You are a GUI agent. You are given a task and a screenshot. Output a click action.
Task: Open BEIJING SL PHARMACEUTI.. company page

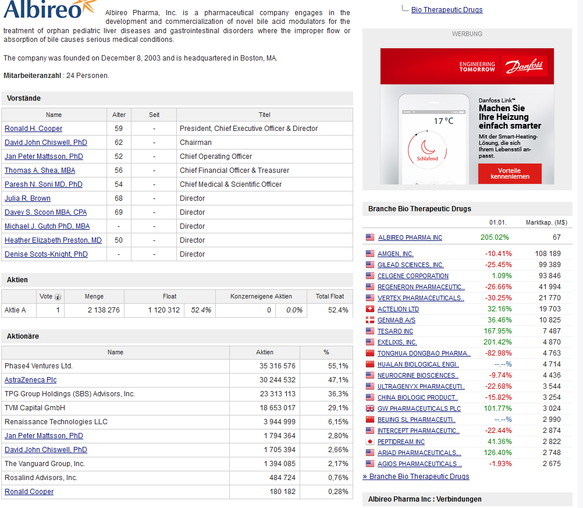click(417, 420)
